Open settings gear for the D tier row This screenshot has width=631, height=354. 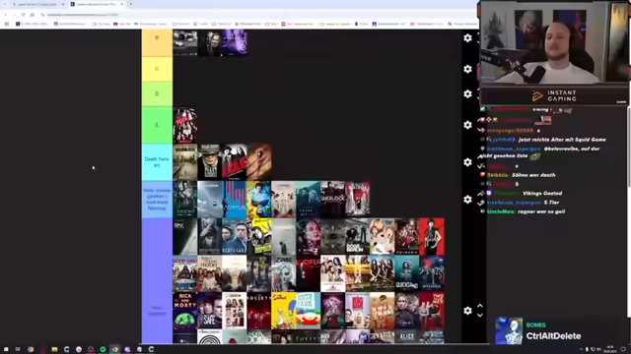coord(467,94)
